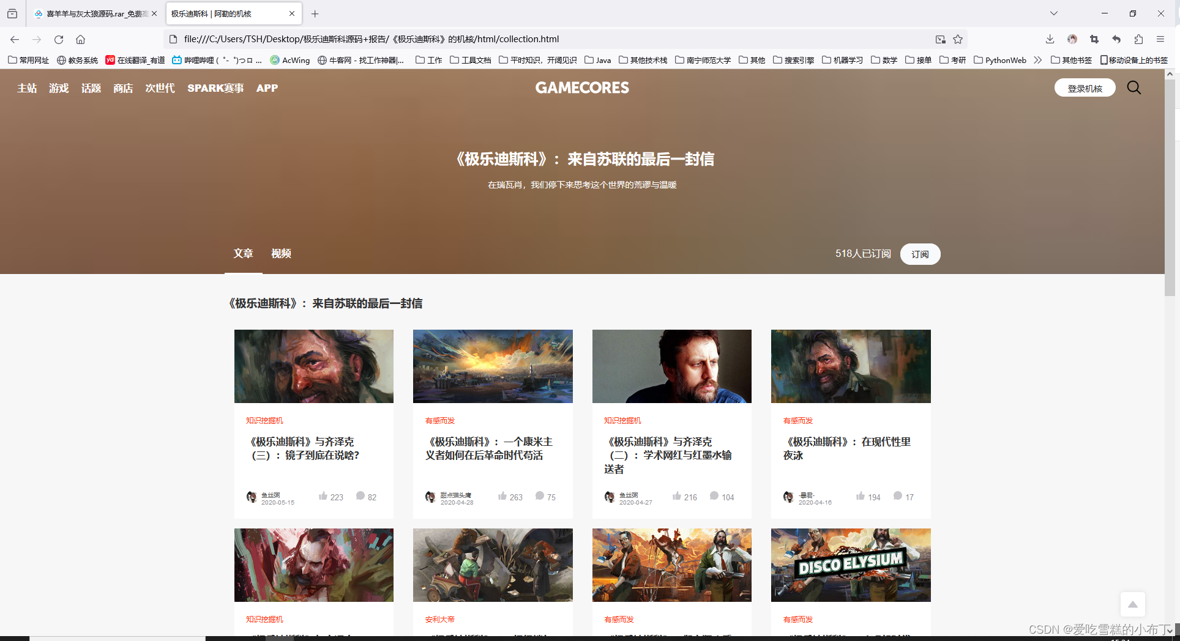Open the 机器学习 bookmark folder

(x=842, y=60)
